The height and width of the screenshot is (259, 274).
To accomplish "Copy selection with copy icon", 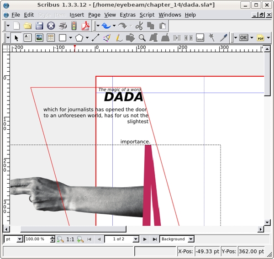I will [x=151, y=26].
